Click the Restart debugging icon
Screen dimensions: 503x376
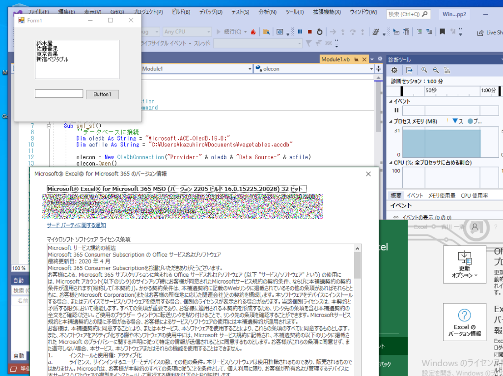click(x=320, y=32)
